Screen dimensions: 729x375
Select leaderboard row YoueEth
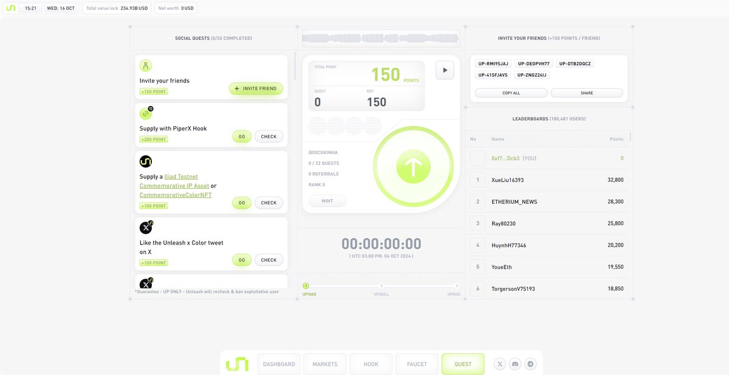pos(549,267)
